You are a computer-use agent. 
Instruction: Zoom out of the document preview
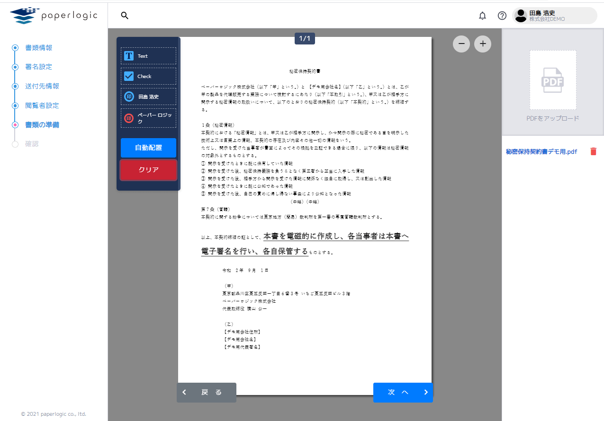pos(461,44)
